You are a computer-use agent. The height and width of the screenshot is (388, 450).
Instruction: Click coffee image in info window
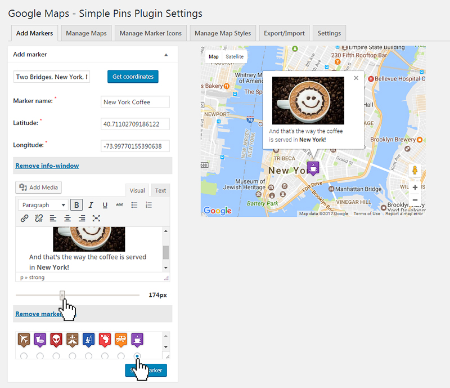(x=308, y=101)
